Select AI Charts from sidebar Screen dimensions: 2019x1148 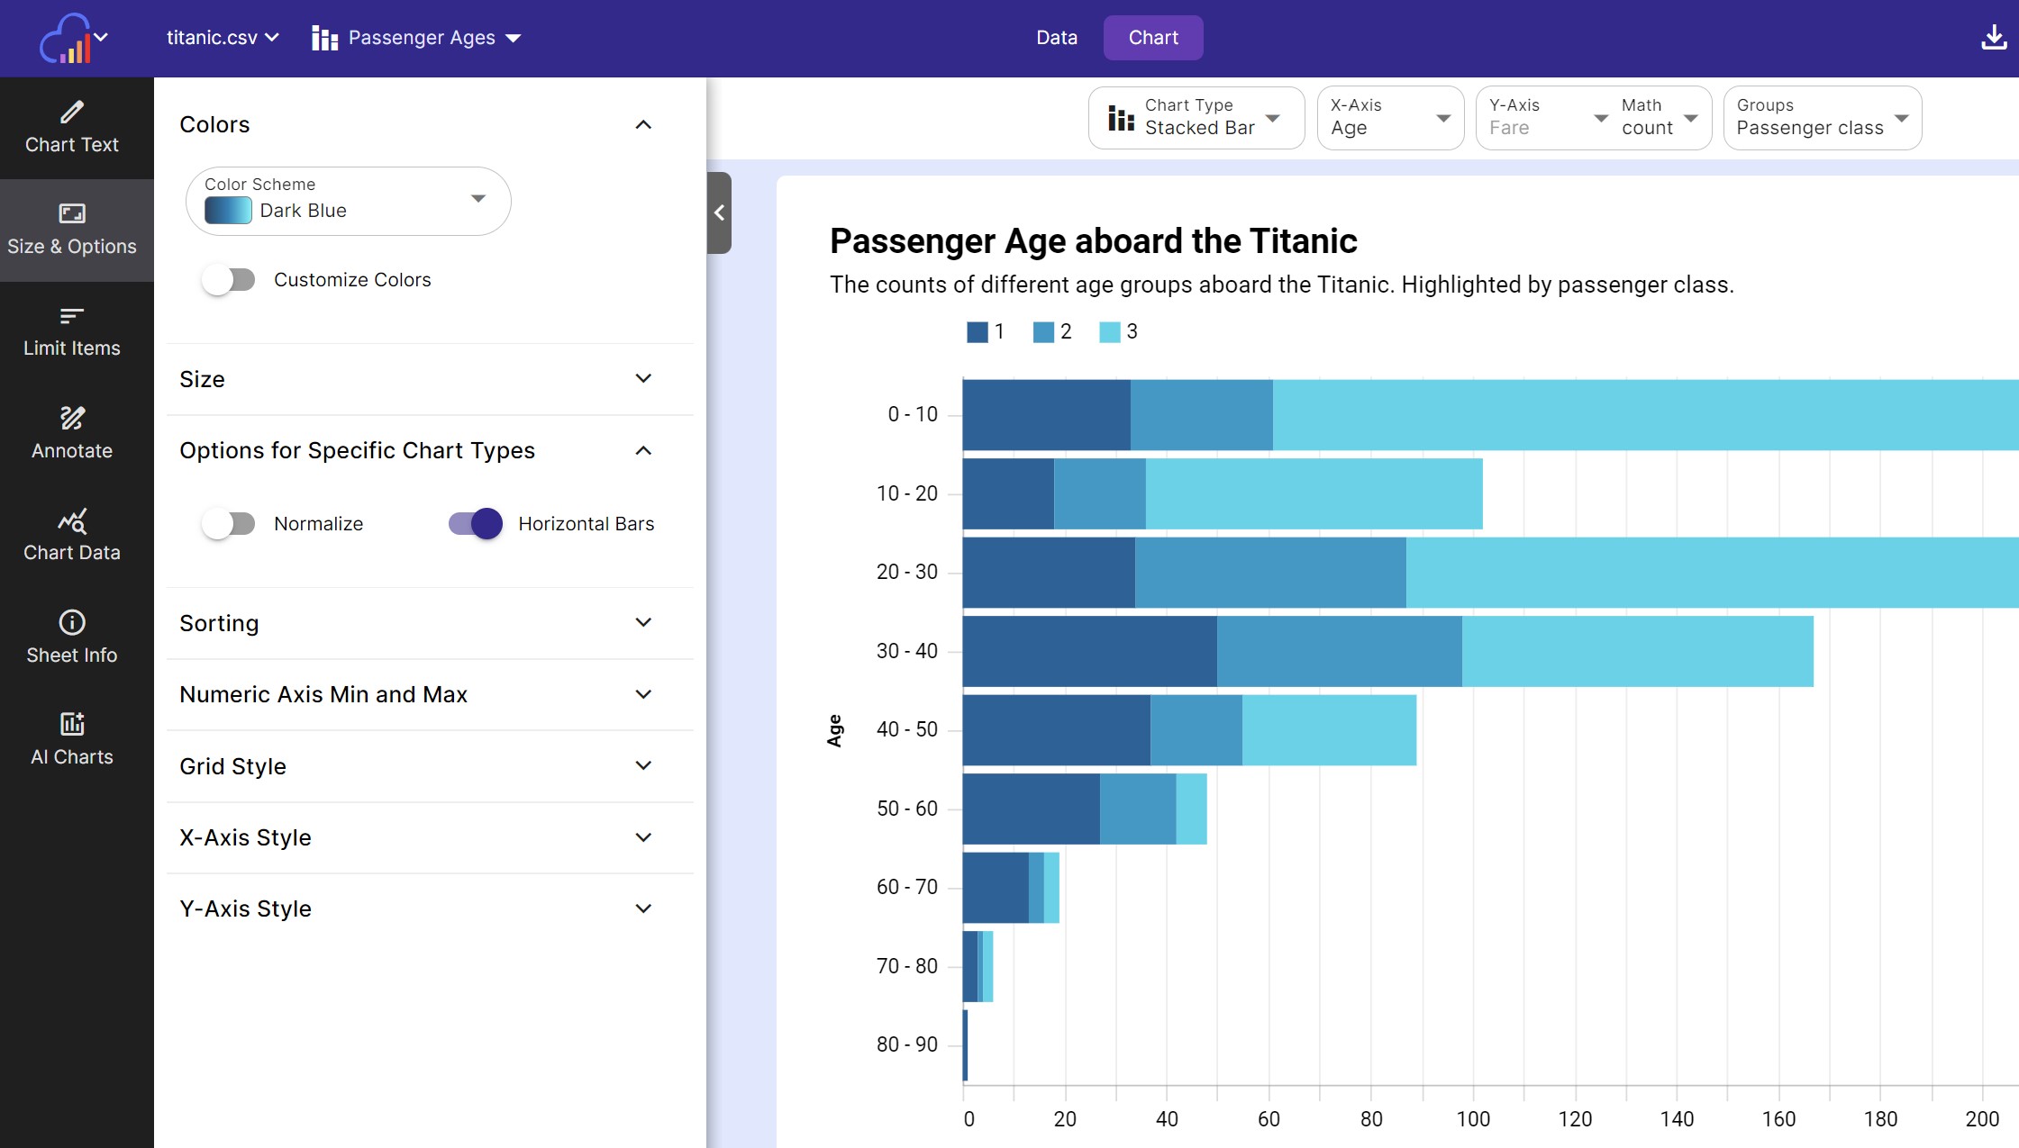click(70, 737)
